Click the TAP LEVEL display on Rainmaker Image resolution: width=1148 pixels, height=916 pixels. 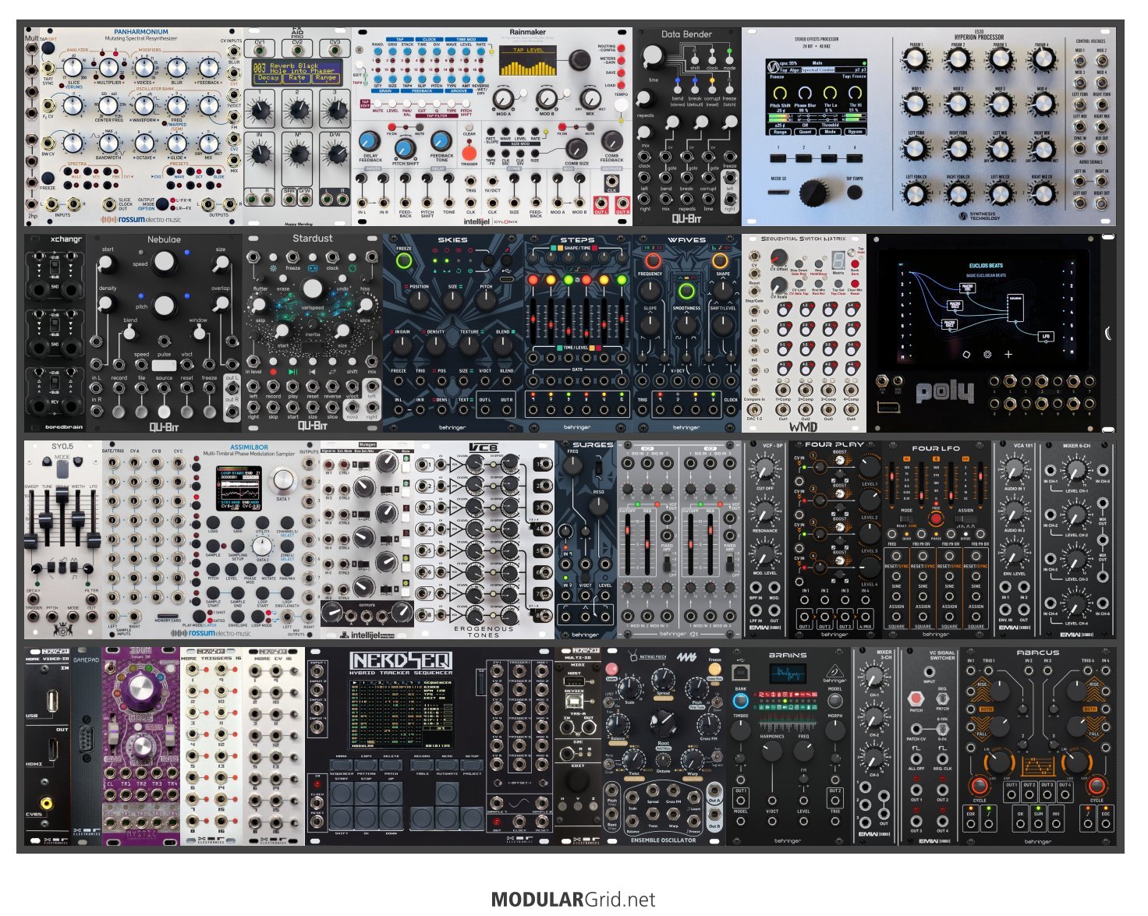click(x=528, y=62)
